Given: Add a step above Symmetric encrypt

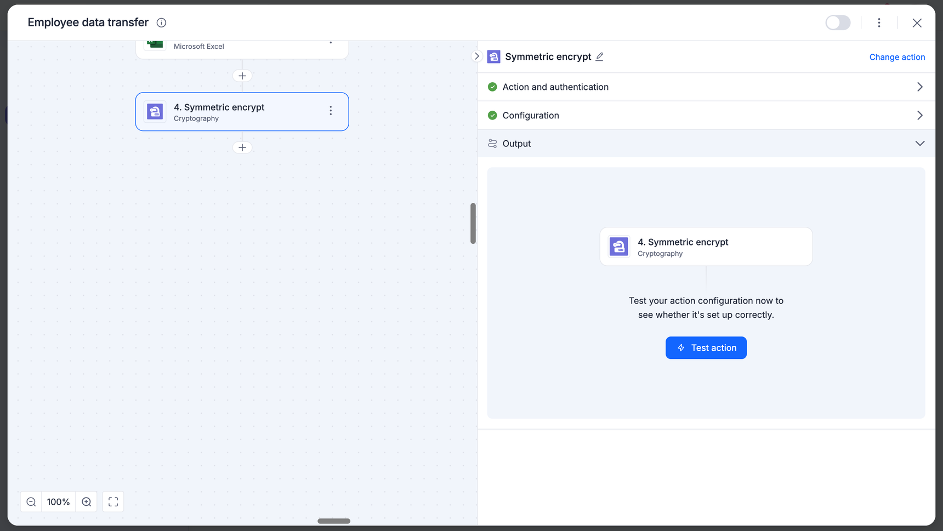Looking at the screenshot, I should pyautogui.click(x=242, y=76).
